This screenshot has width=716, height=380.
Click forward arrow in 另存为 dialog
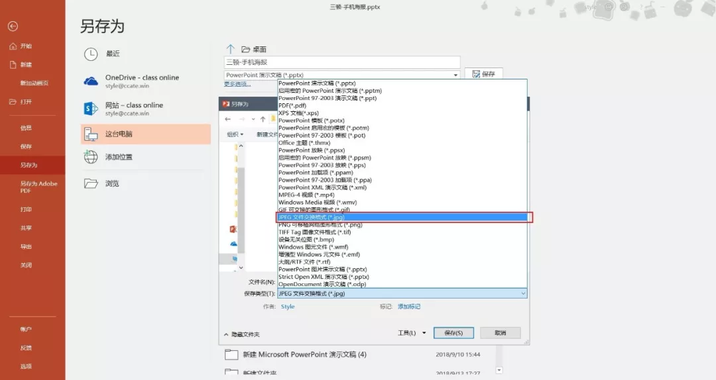242,119
